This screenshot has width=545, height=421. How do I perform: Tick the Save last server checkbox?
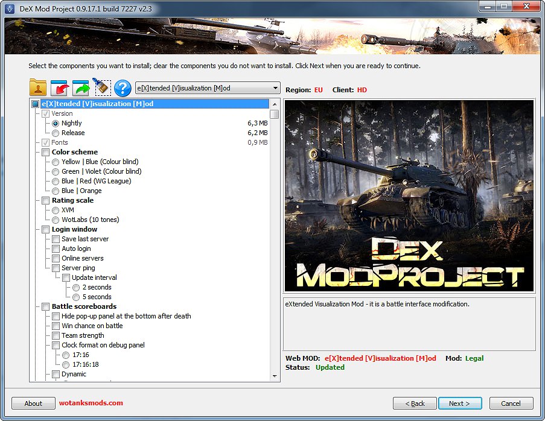(56, 239)
